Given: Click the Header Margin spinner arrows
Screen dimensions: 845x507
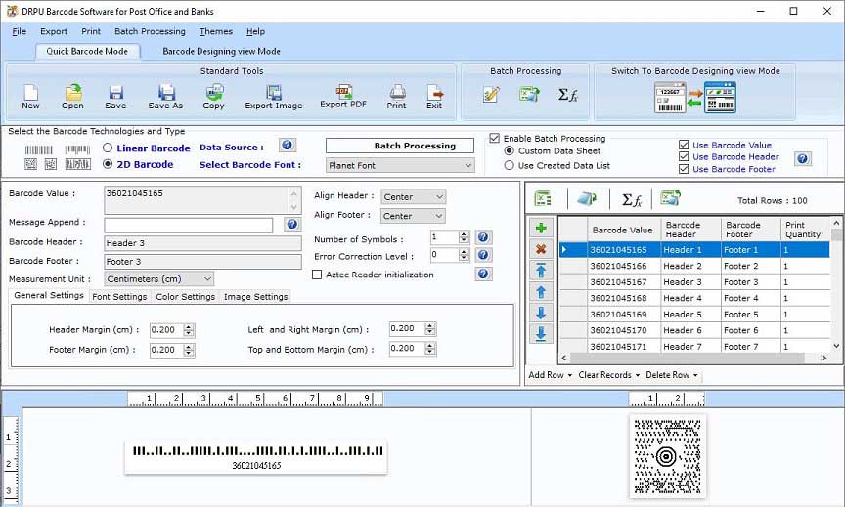Looking at the screenshot, I should pyautogui.click(x=189, y=330).
